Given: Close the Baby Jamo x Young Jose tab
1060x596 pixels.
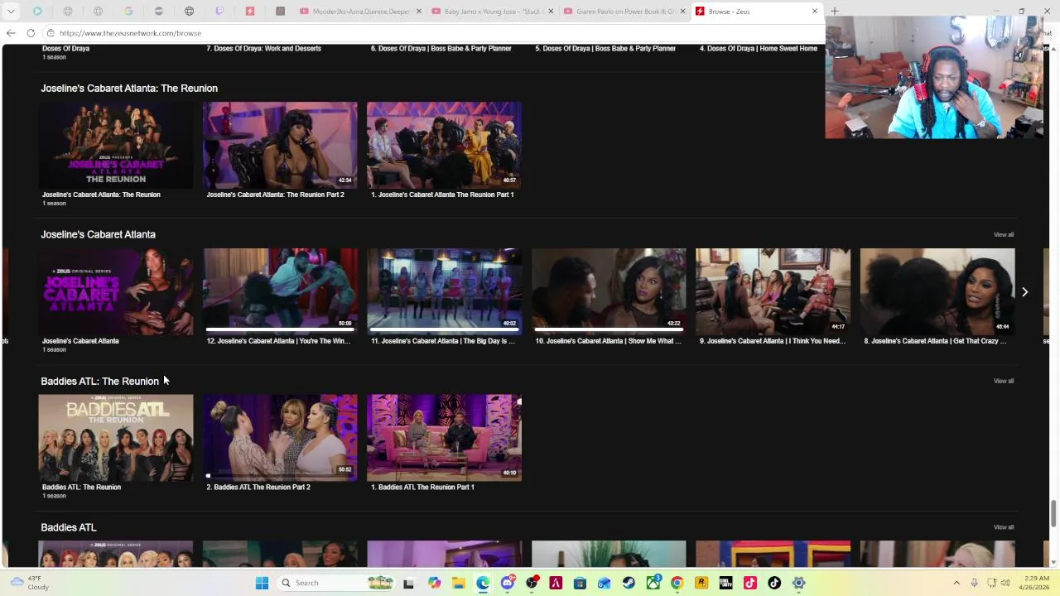Looking at the screenshot, I should click(551, 12).
